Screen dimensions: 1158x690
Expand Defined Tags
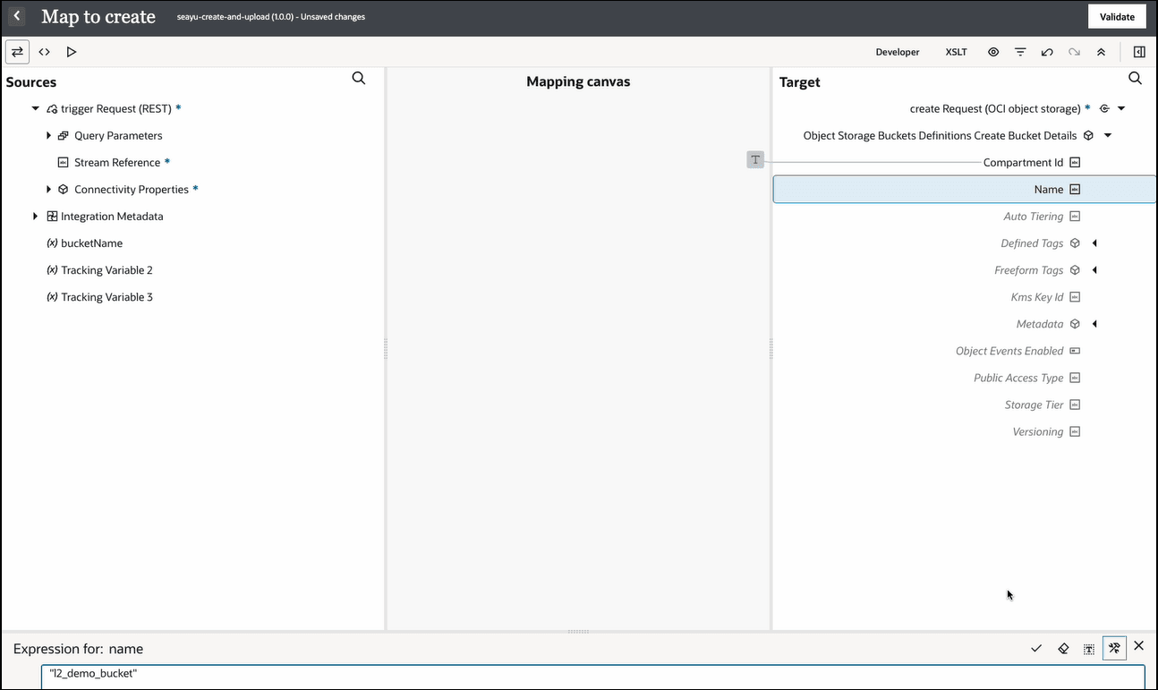pyautogui.click(x=1094, y=243)
